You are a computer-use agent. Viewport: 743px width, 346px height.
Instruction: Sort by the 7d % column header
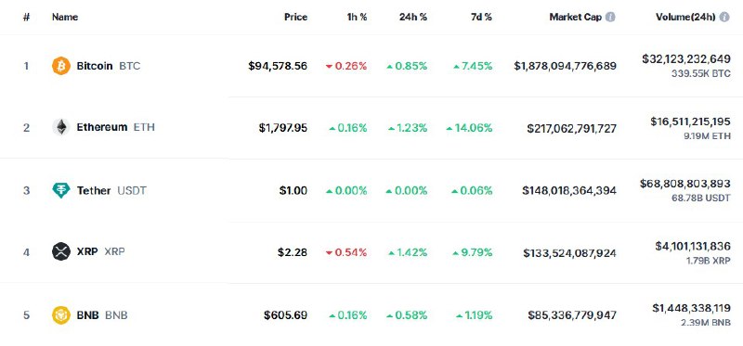pos(481,17)
